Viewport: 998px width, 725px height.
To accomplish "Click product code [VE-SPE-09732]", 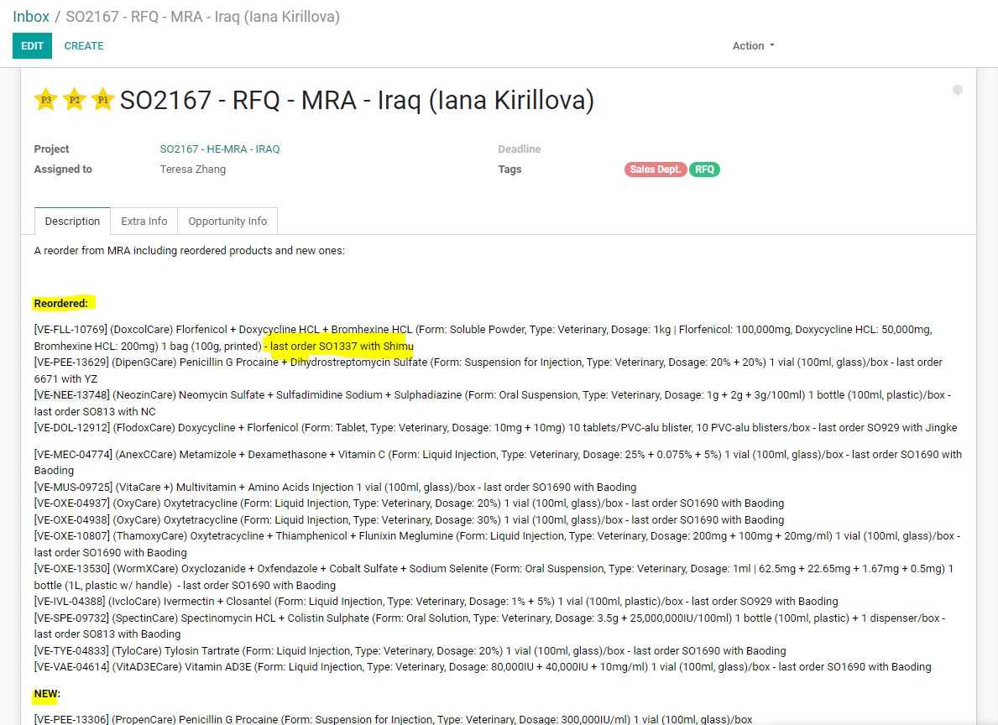I will click(x=71, y=618).
